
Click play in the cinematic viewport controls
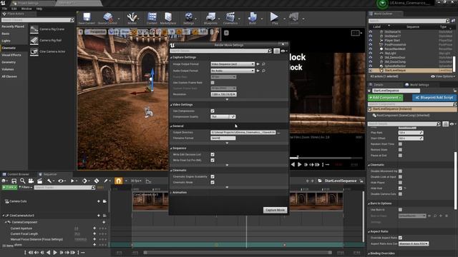299,165
